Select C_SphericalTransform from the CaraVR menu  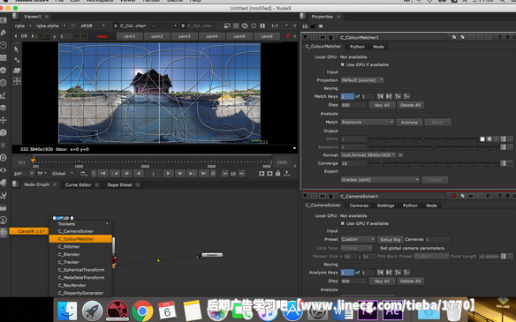tap(80, 270)
